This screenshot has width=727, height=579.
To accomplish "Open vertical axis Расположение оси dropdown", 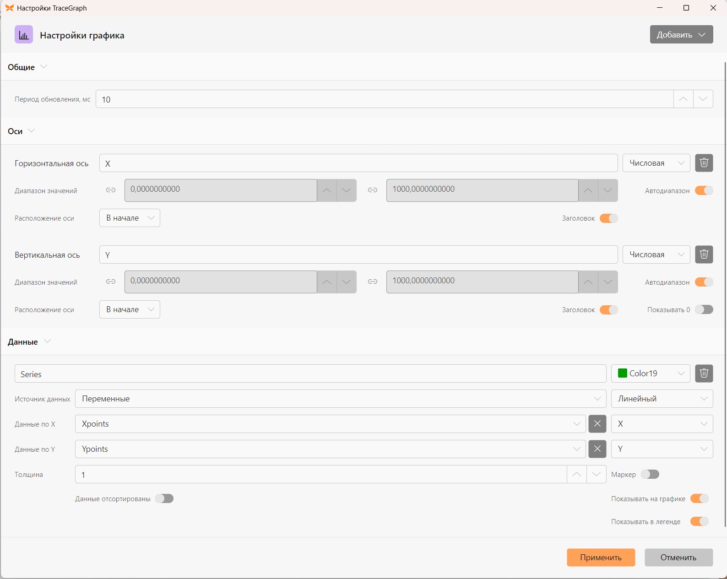I will point(130,309).
